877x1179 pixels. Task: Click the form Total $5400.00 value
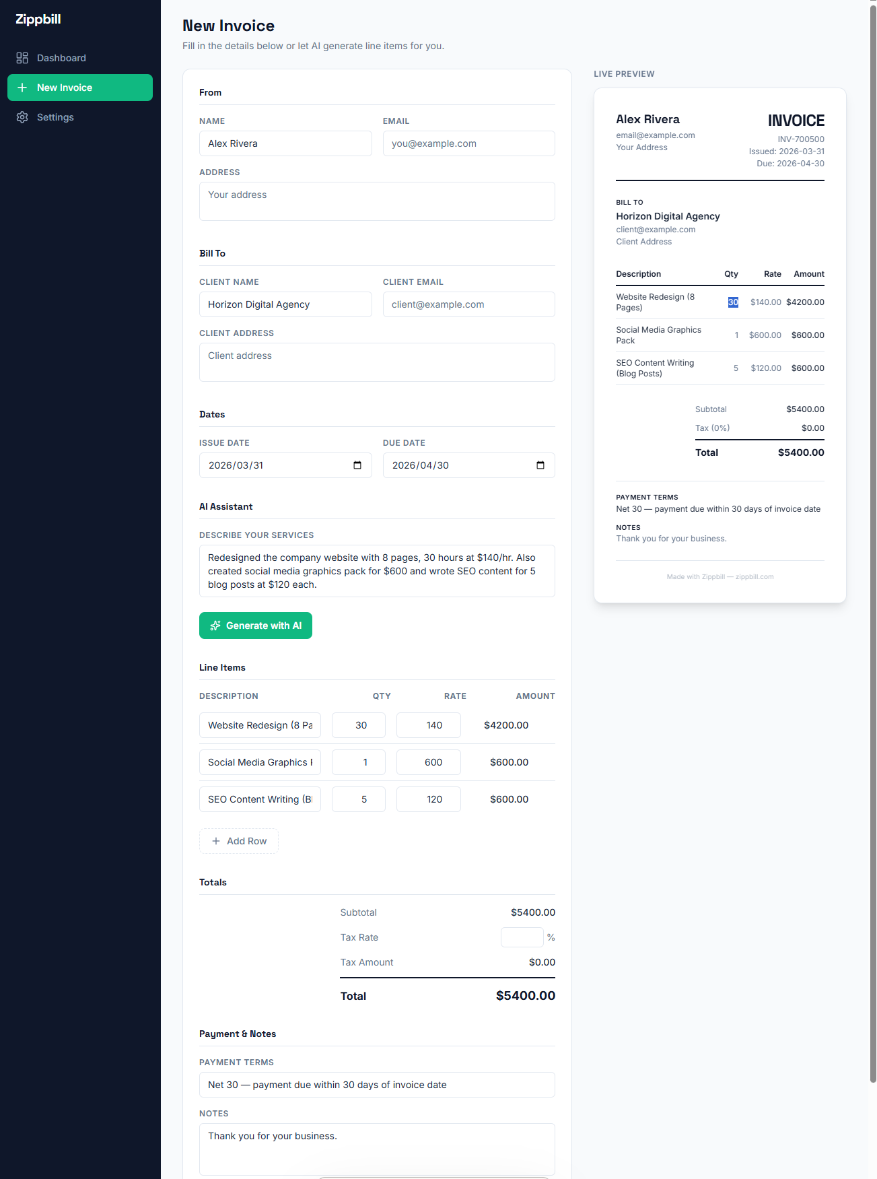tap(526, 996)
